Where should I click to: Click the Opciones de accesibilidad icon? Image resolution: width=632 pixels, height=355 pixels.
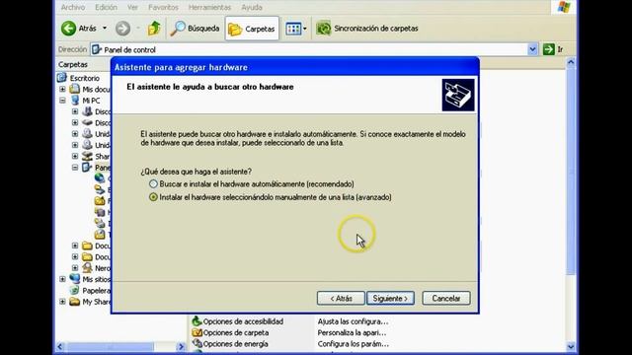tap(197, 321)
